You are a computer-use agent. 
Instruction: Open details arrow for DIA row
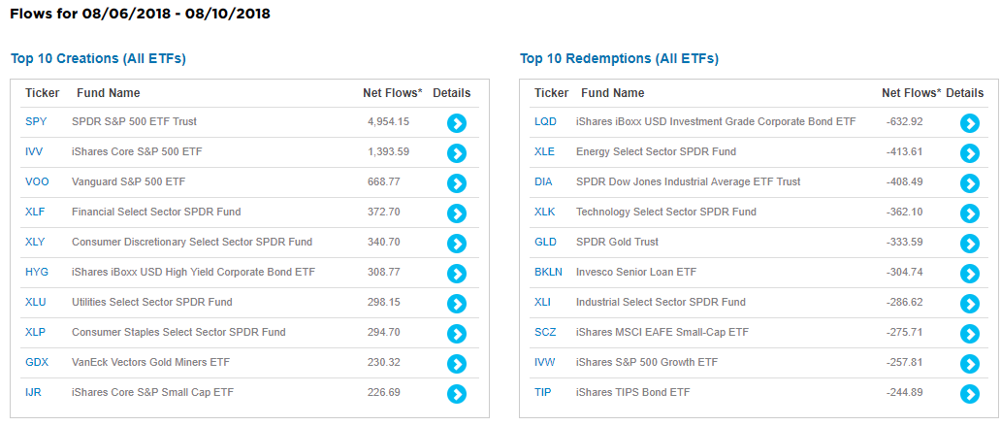970,183
